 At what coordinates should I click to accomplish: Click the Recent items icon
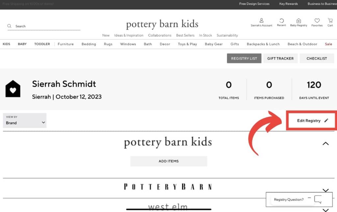click(281, 20)
